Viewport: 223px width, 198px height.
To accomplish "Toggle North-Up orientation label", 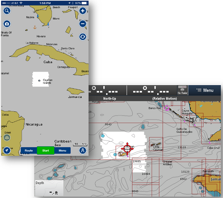I will coord(110,98).
